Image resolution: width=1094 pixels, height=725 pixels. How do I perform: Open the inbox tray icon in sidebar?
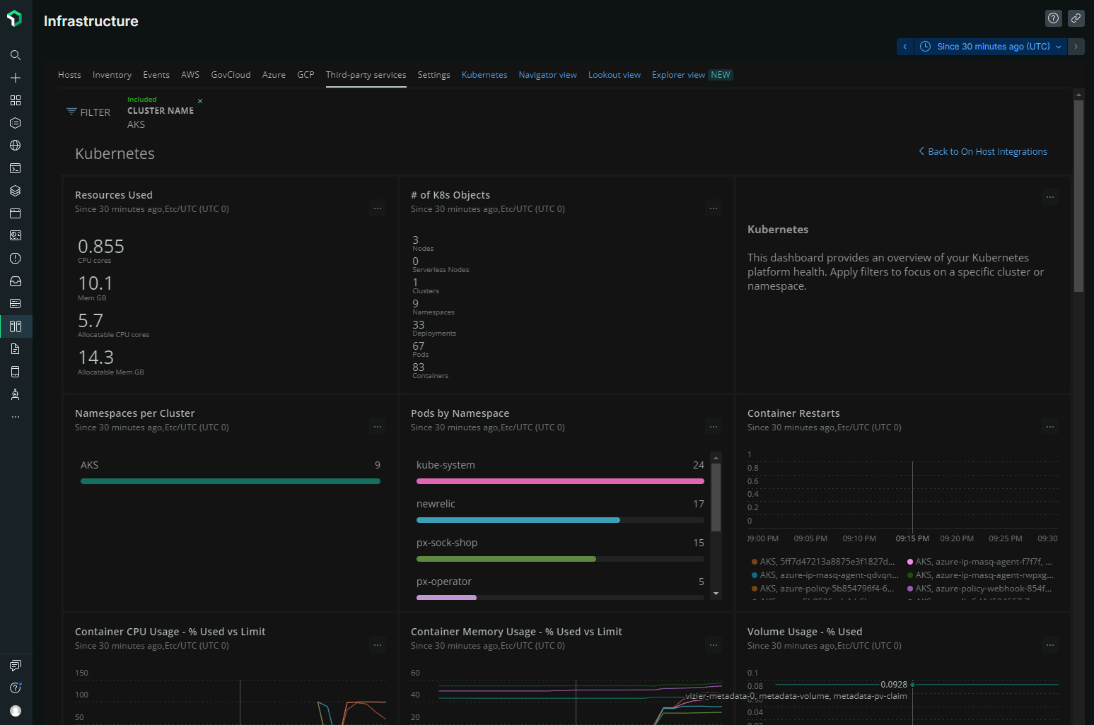point(16,281)
